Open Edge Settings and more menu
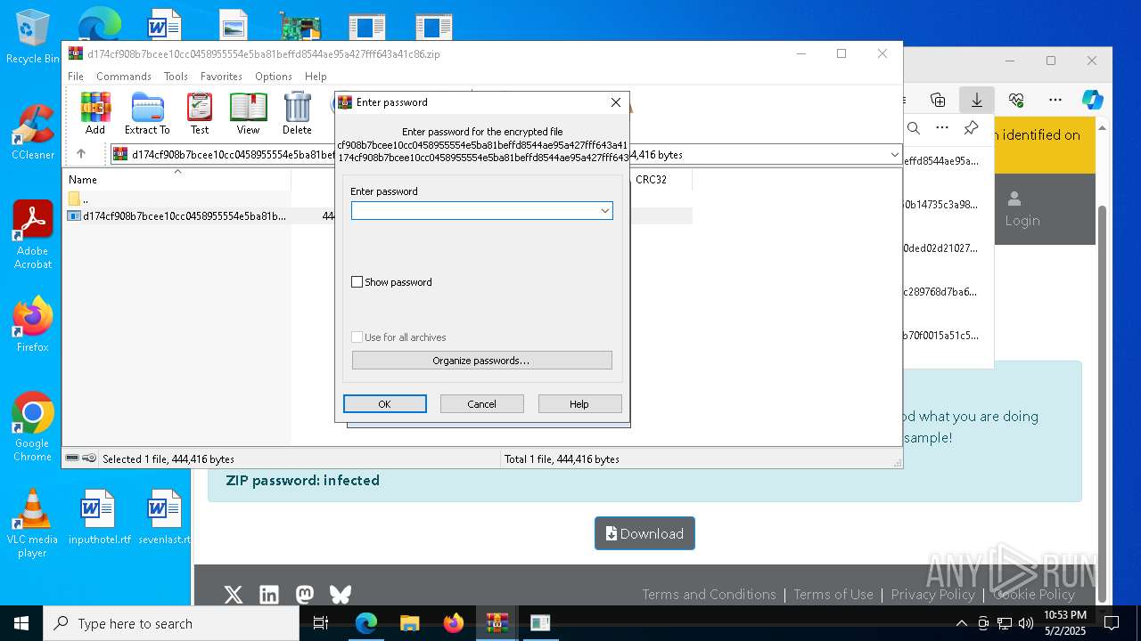Viewport: 1141px width, 641px height. tap(1055, 100)
